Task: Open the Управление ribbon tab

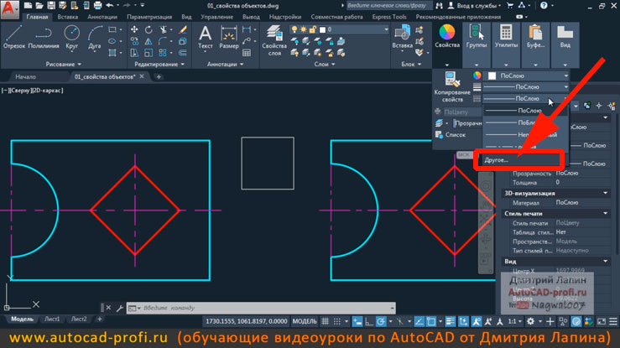Action: pyautogui.click(x=216, y=17)
